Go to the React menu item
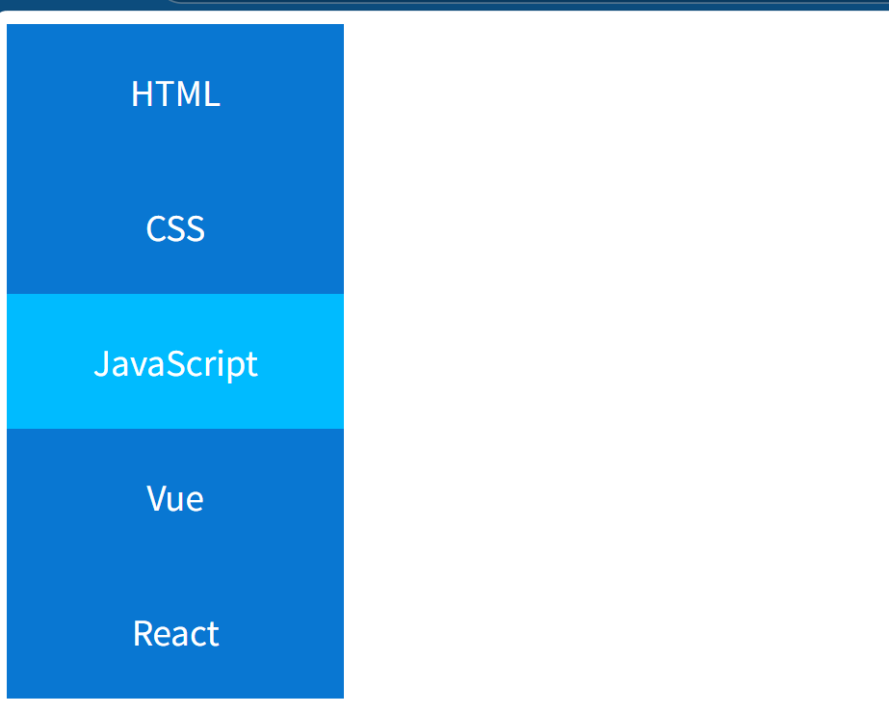The width and height of the screenshot is (889, 713). 175,631
